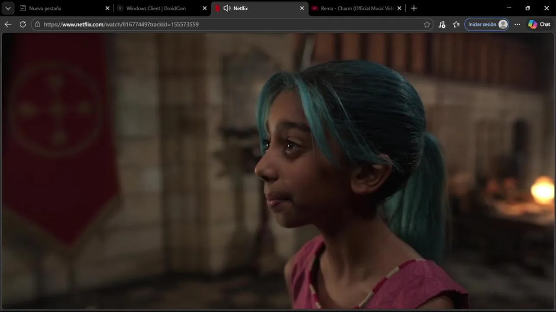Reload the Netflix page
Image resolution: width=556 pixels, height=312 pixels.
pyautogui.click(x=23, y=24)
